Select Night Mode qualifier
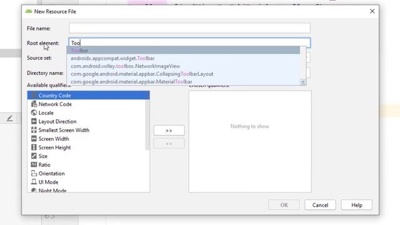Screen dimensions: 400x225 point(87,190)
